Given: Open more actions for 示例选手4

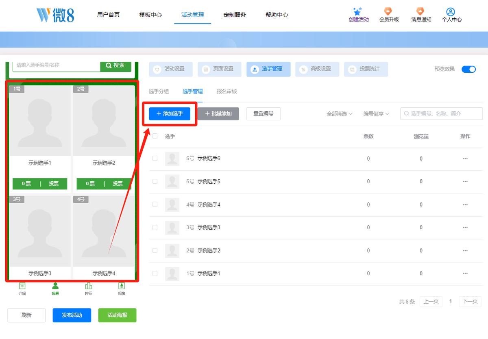Looking at the screenshot, I should point(465,204).
